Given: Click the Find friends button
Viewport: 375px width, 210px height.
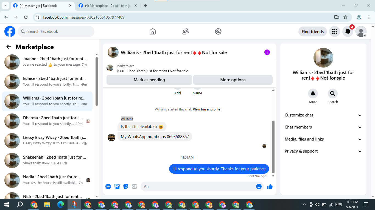Looking at the screenshot, I should pos(313,31).
